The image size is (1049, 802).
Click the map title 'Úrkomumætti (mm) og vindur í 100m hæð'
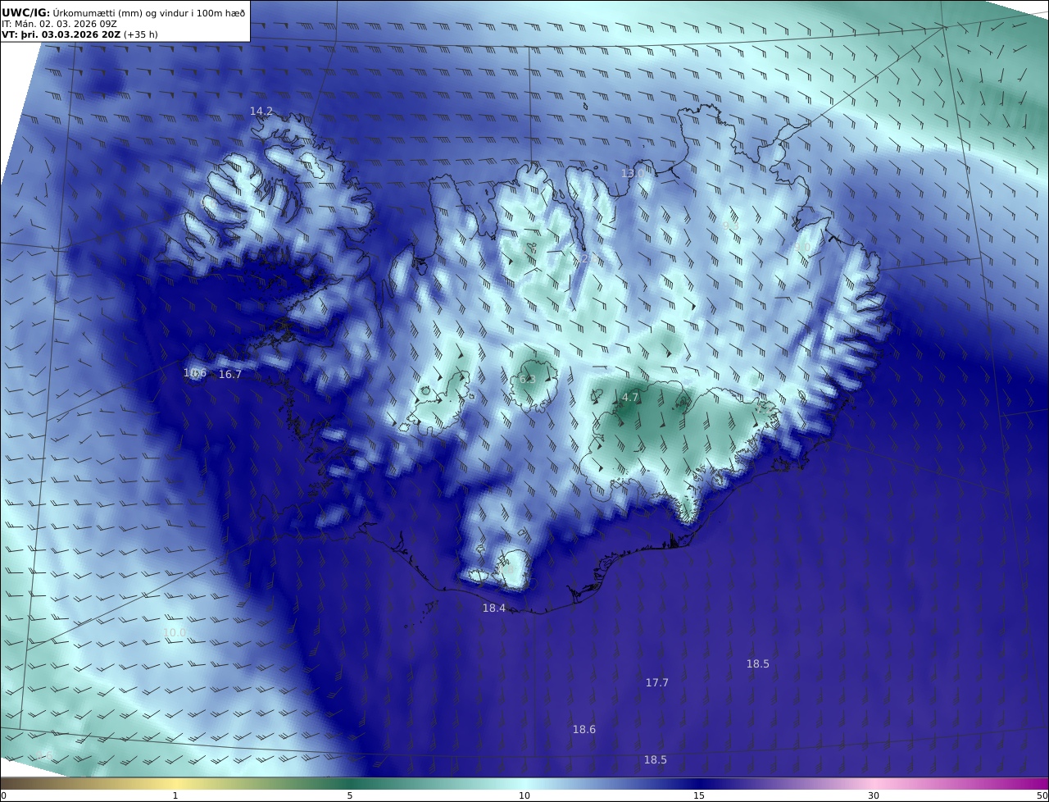coord(149,12)
